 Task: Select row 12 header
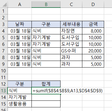(x=4, y=84)
